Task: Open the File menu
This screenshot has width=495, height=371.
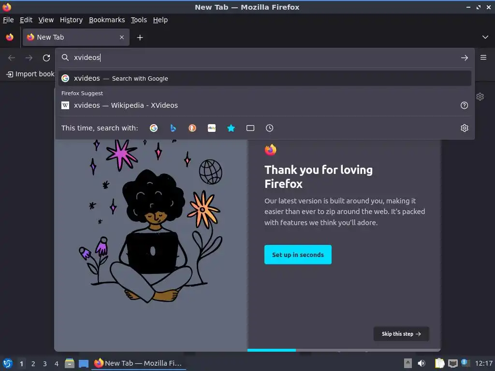Action: tap(8, 20)
